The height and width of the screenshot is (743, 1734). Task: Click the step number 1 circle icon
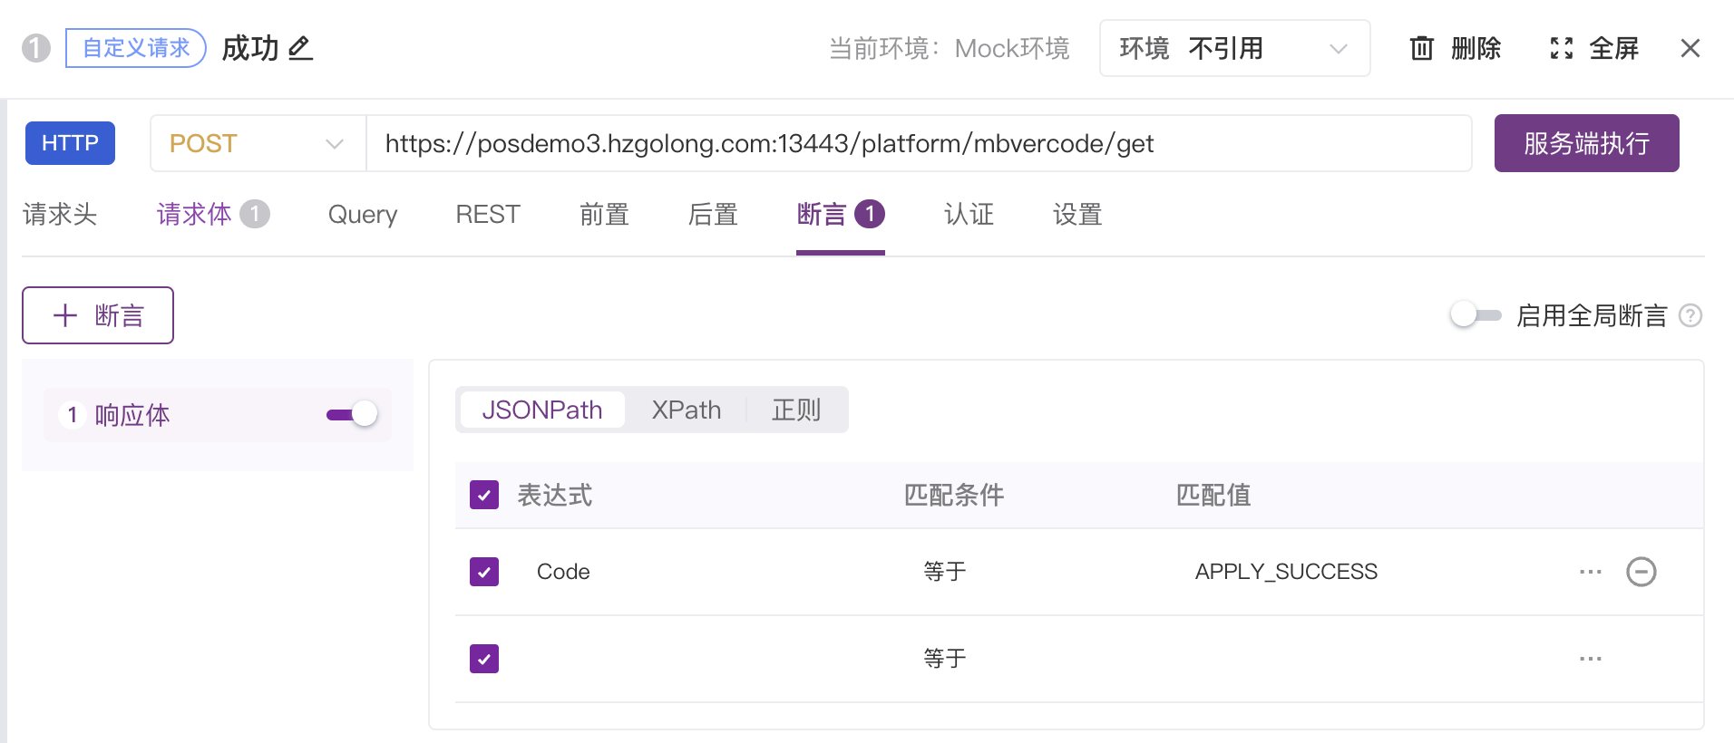click(x=36, y=48)
